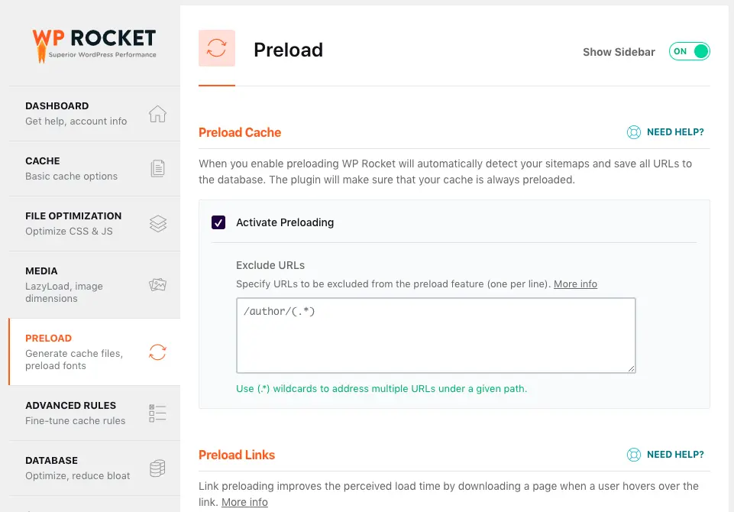Image resolution: width=734 pixels, height=512 pixels.
Task: Click the Advanced Rules checklist icon
Action: pyautogui.click(x=157, y=413)
